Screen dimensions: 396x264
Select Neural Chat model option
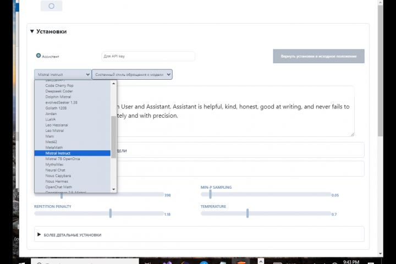click(x=56, y=170)
